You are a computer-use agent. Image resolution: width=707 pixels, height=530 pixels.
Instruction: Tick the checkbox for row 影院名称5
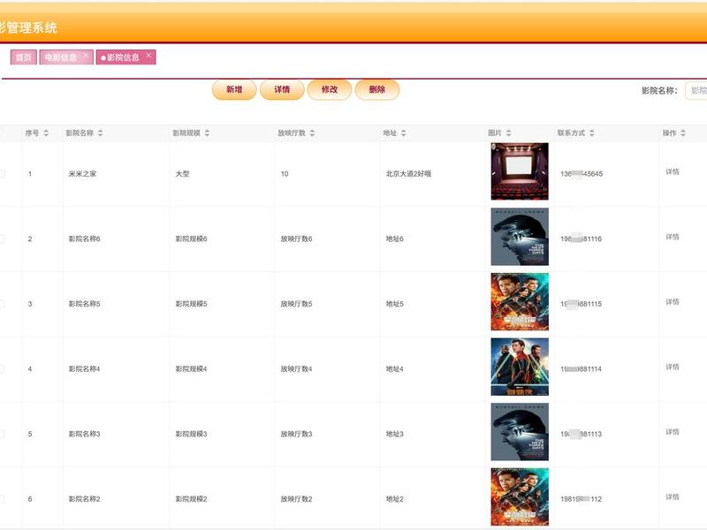2,304
